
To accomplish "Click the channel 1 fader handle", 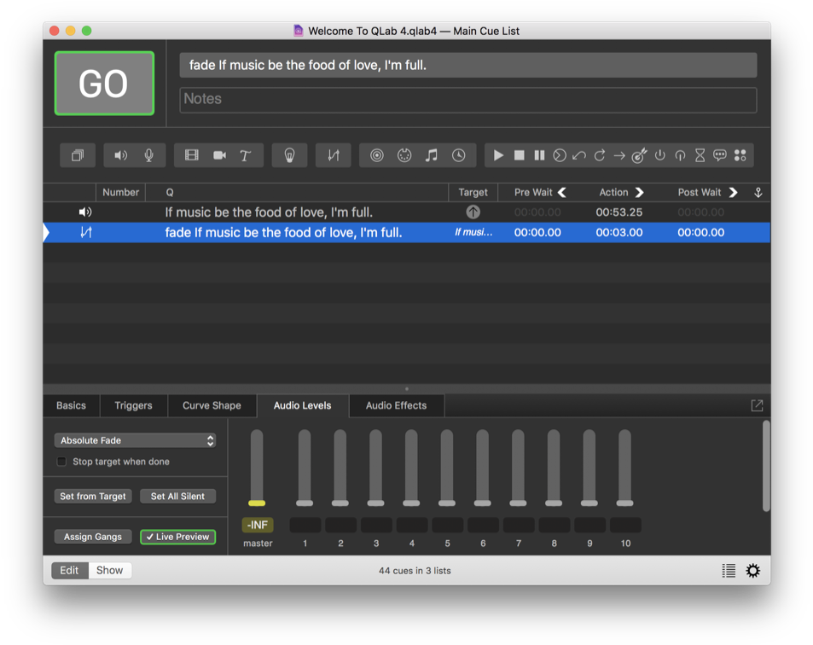I will (x=305, y=503).
